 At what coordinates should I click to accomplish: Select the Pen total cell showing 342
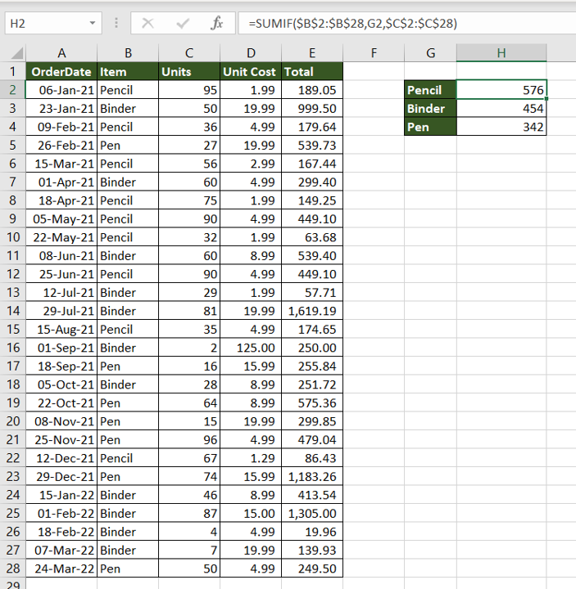[501, 127]
